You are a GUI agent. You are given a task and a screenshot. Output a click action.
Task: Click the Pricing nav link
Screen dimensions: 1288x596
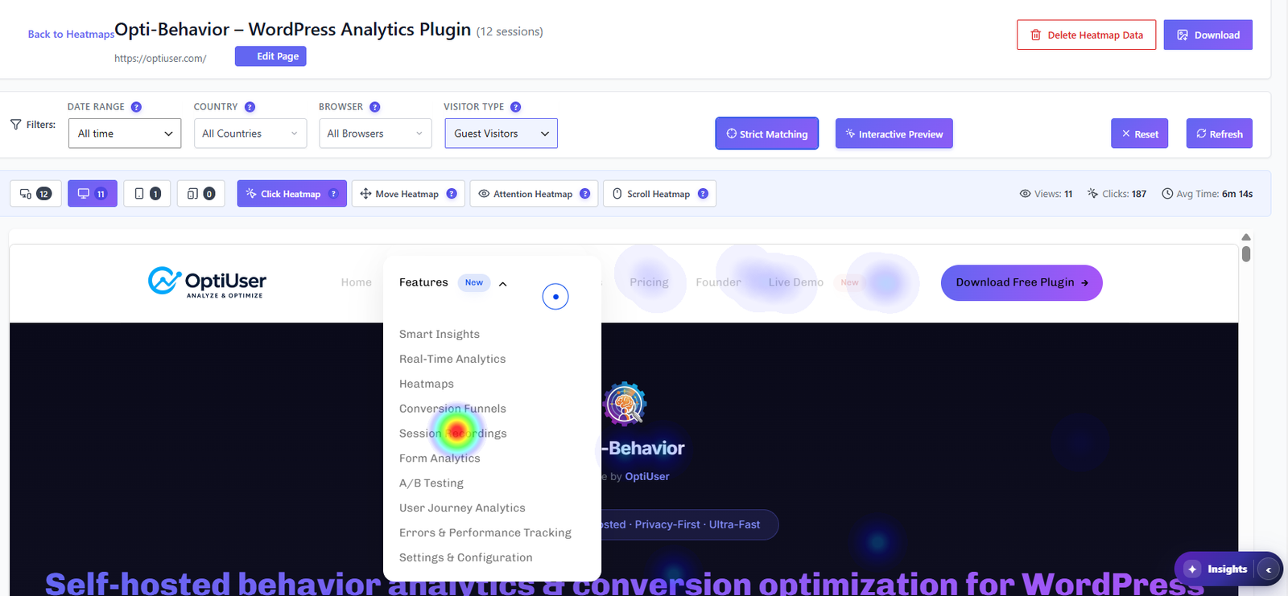[x=649, y=282]
